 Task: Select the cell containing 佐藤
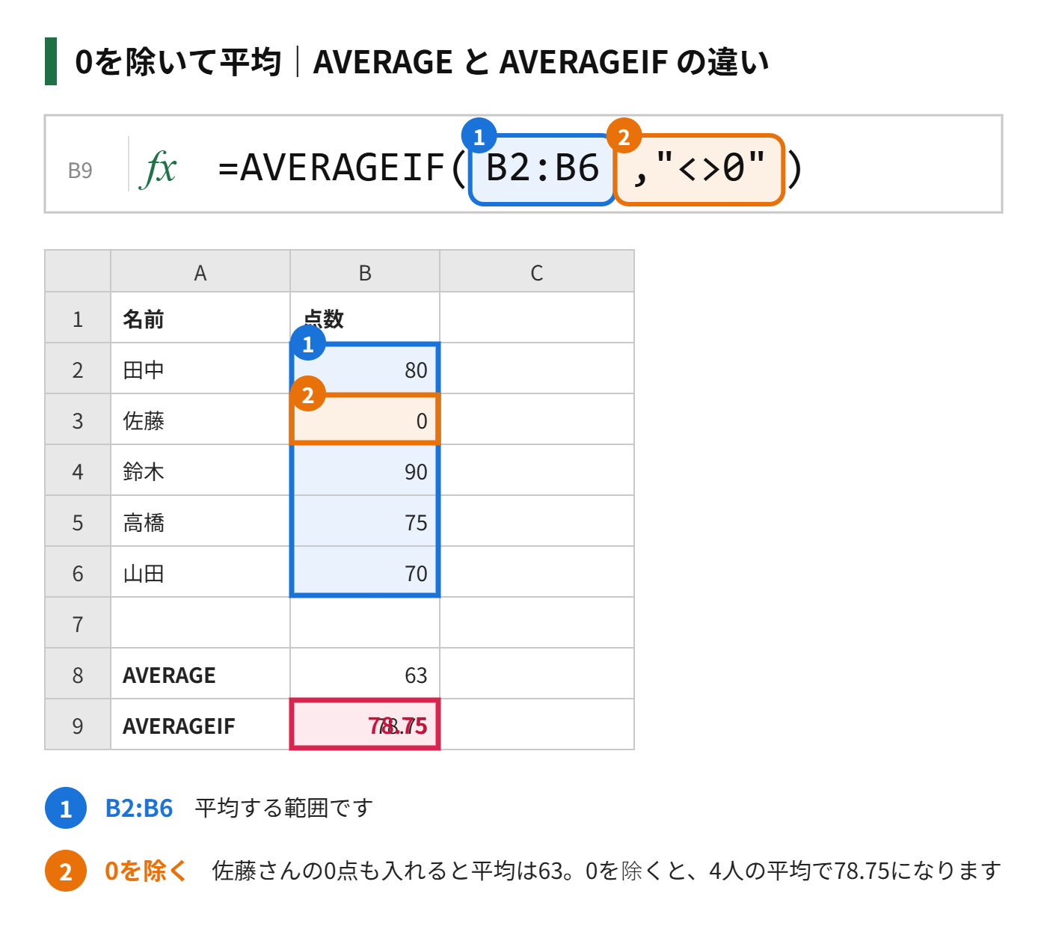coord(200,420)
